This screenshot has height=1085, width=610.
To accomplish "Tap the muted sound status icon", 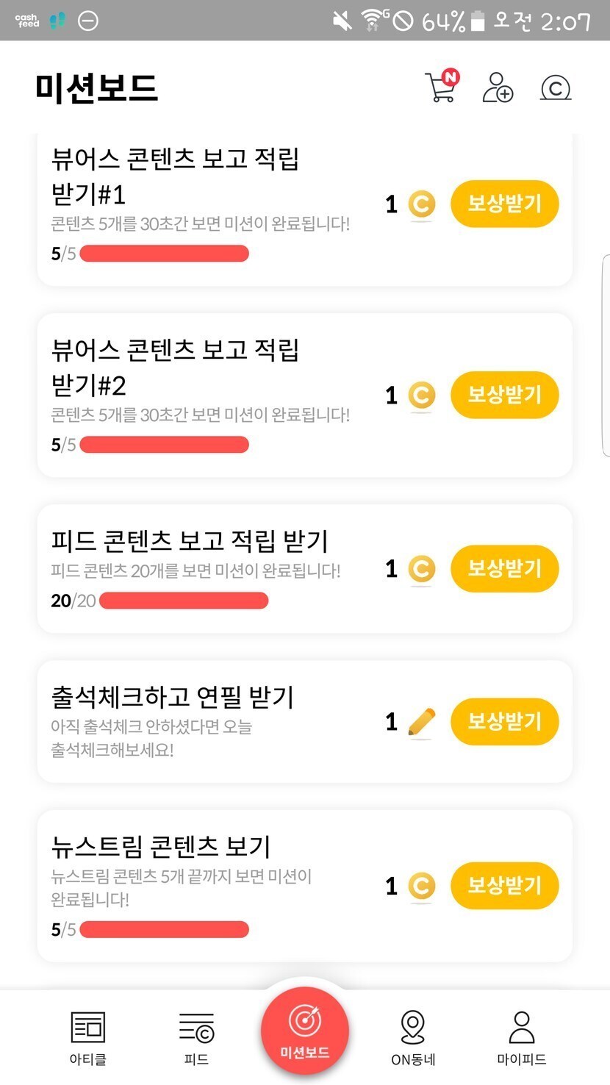I will click(342, 21).
